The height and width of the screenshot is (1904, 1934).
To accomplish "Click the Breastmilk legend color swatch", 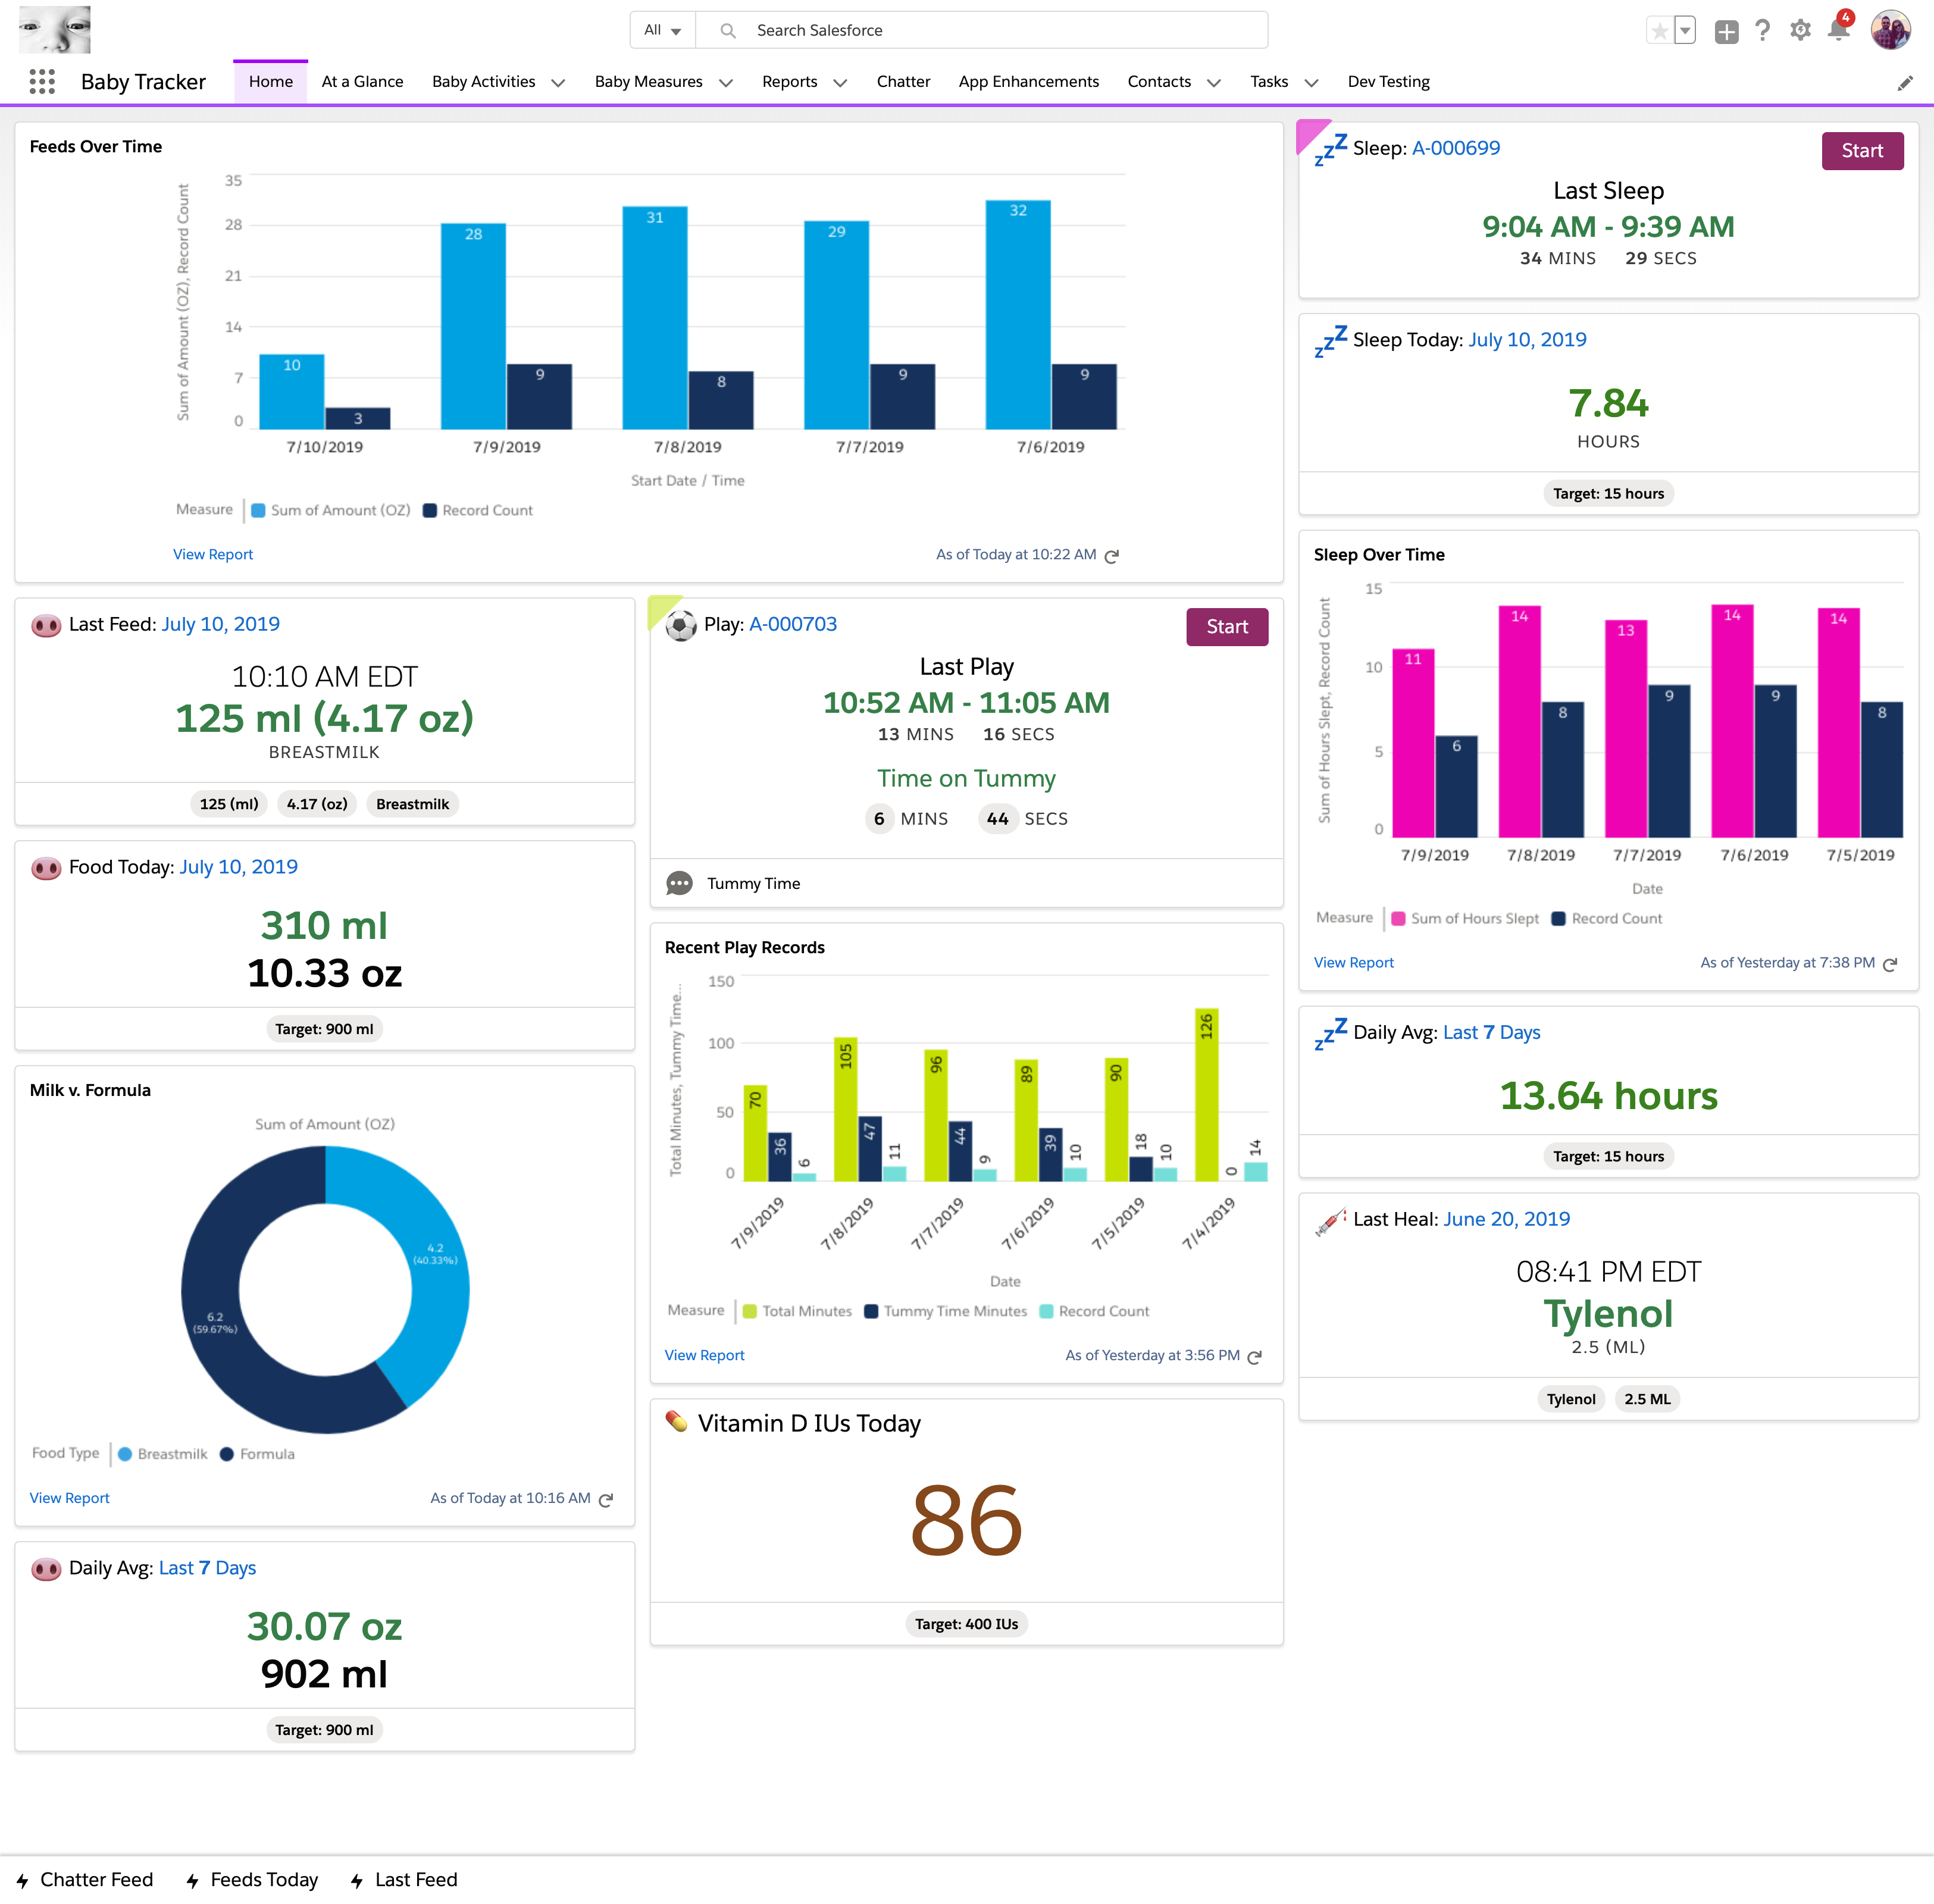I will pyautogui.click(x=125, y=1454).
